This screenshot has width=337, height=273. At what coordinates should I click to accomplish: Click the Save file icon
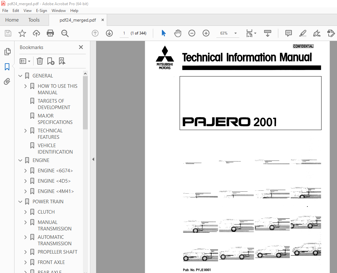(8, 33)
